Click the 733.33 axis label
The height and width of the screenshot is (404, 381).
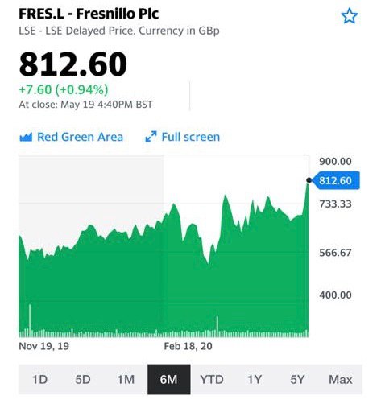coord(335,204)
